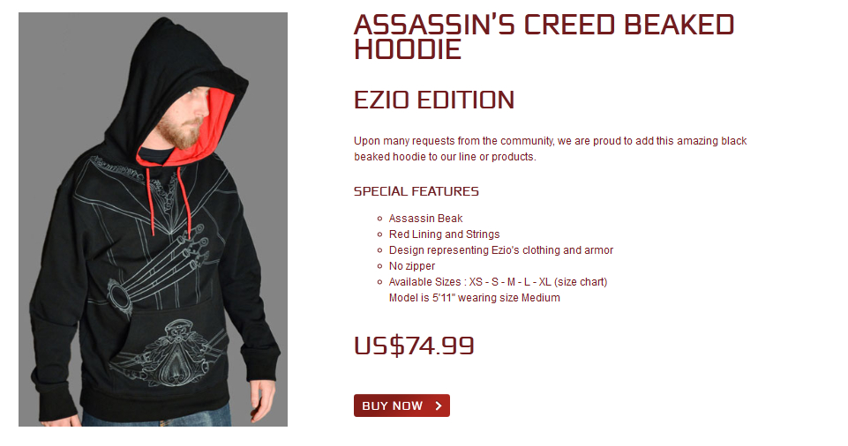Click the No zipper feature text
848x446 pixels.
coord(411,266)
